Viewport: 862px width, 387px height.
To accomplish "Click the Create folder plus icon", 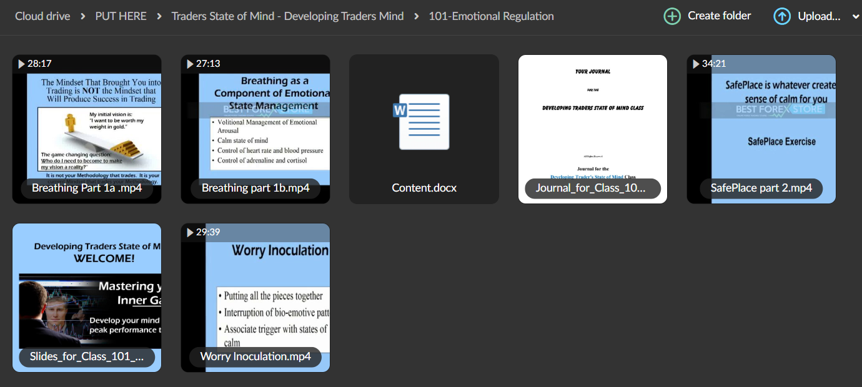I will click(672, 16).
